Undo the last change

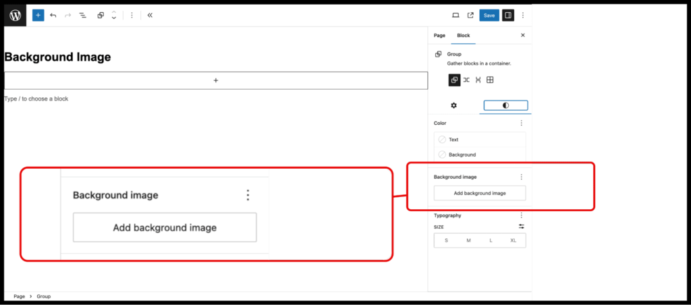click(x=53, y=15)
